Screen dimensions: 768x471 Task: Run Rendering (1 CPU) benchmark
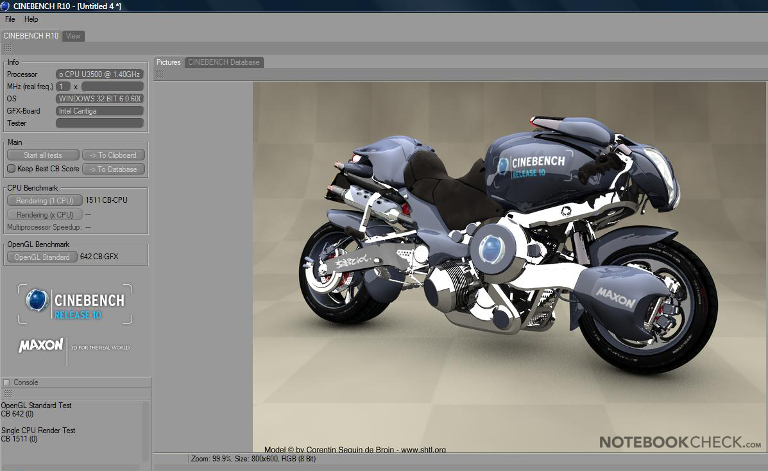44,200
